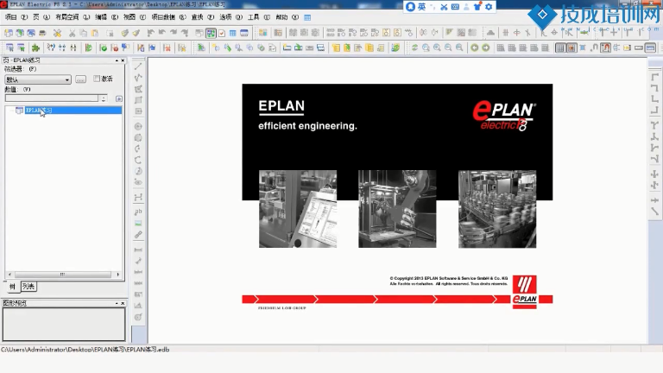Screen dimensions: 663x373
Task: Toggle the highlighted green-arrows navigator icon
Action: 211,33
